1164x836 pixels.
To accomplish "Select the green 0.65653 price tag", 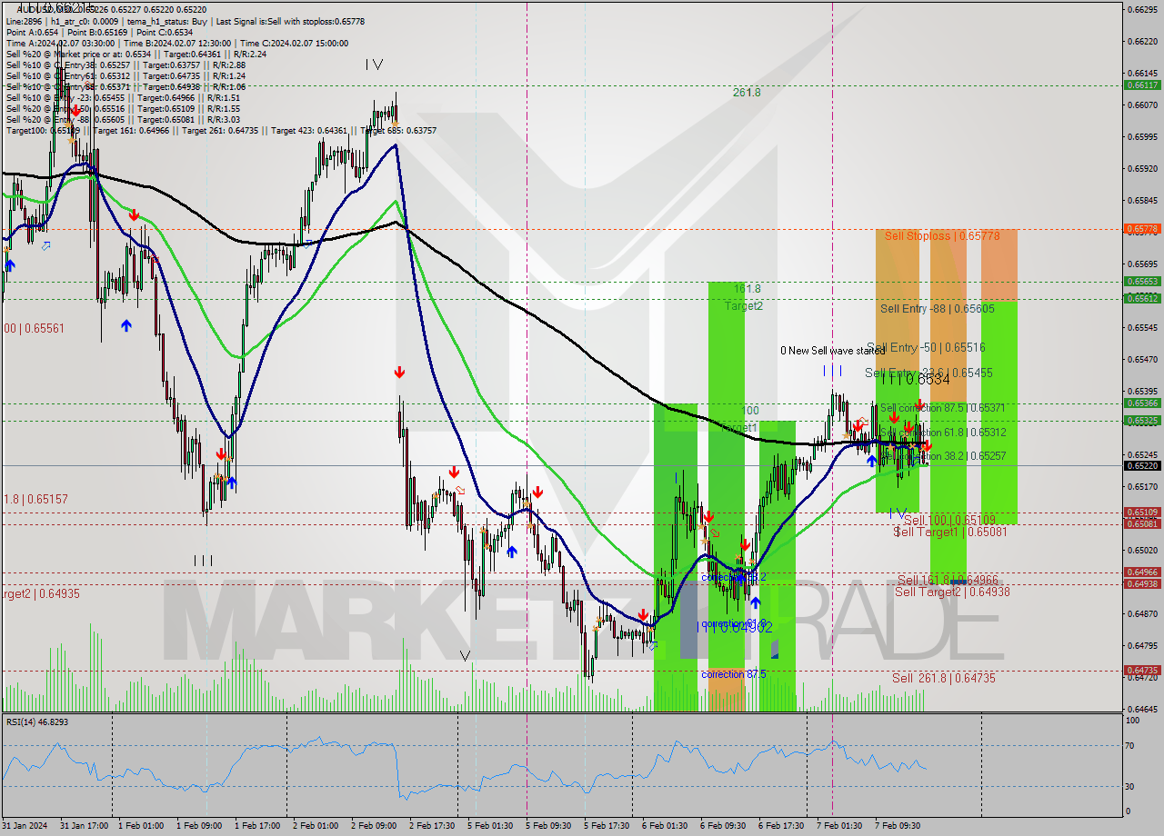I will click(x=1141, y=282).
